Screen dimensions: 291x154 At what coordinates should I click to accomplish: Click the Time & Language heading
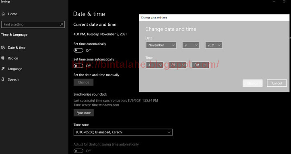(x=14, y=35)
